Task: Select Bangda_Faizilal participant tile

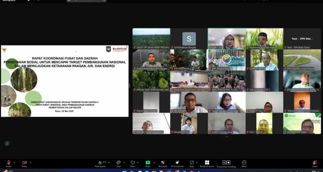Action: [189, 123]
